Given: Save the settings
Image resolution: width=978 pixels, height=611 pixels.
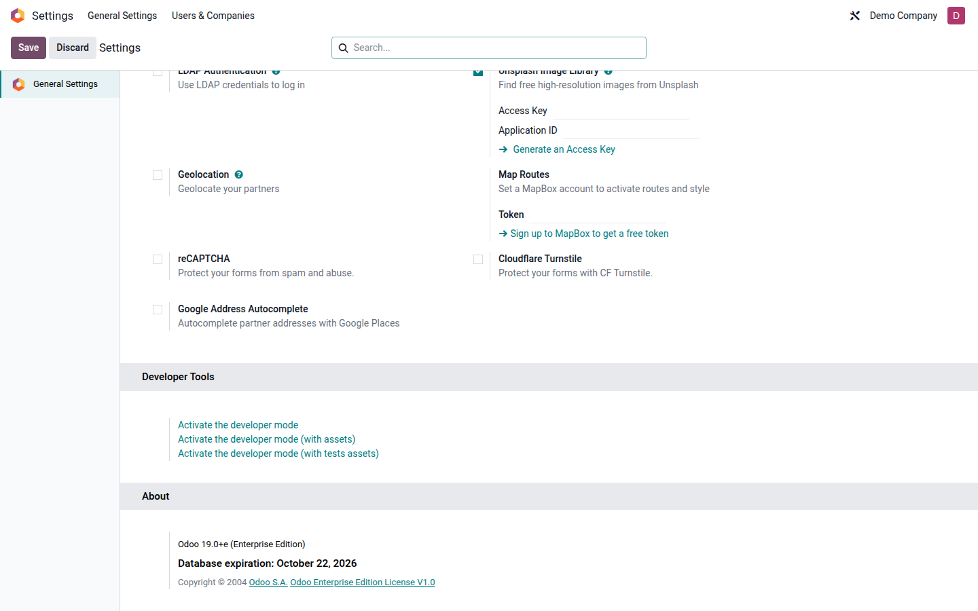Looking at the screenshot, I should [x=29, y=48].
